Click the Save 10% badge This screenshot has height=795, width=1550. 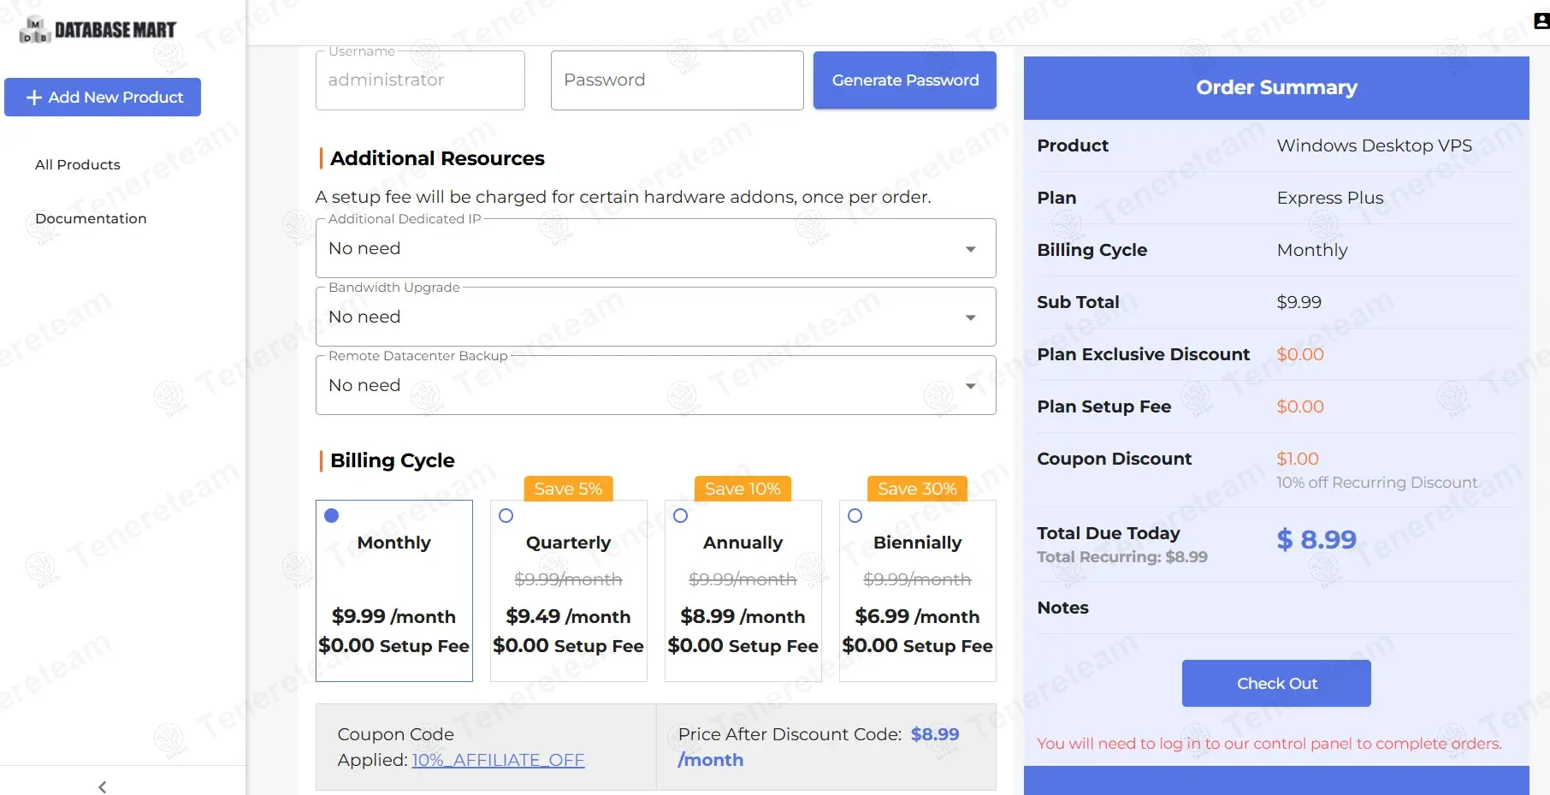point(742,489)
